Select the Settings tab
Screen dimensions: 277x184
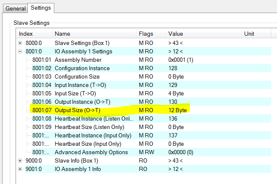coord(41,8)
